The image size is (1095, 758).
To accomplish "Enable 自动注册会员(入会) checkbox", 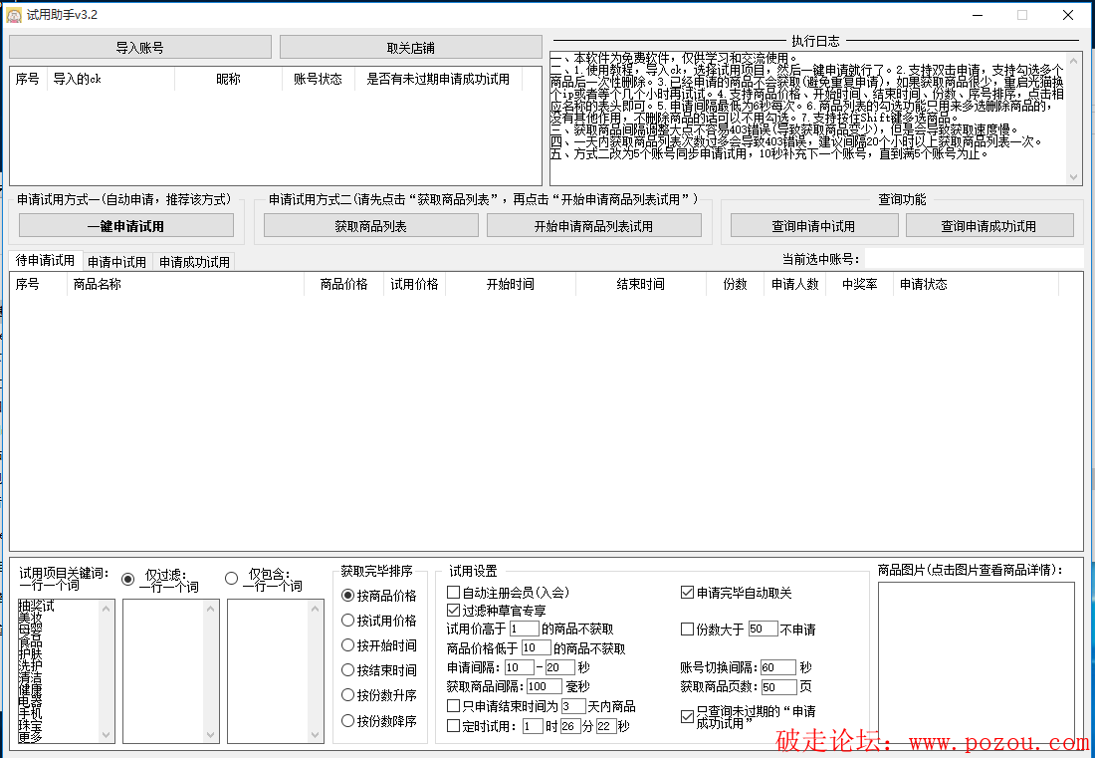I will click(454, 593).
